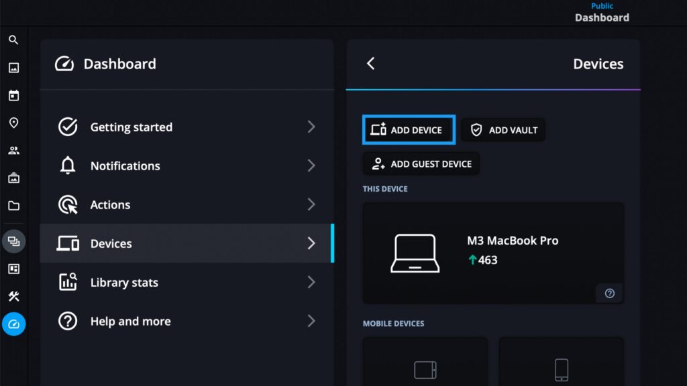Open the folders icon in sidebar

(13, 206)
